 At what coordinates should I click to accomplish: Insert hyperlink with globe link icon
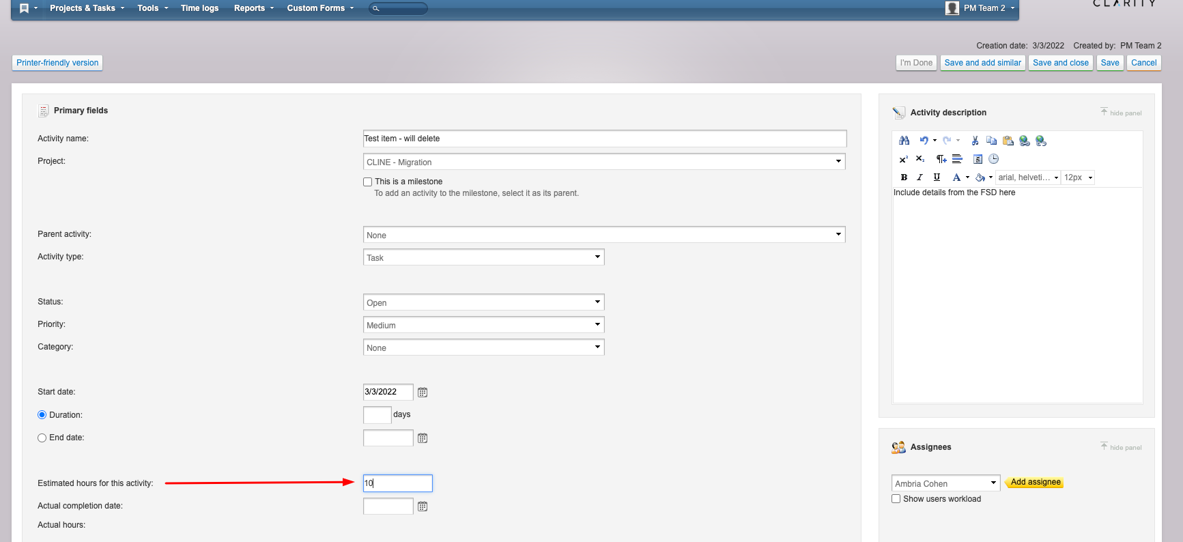click(1024, 141)
